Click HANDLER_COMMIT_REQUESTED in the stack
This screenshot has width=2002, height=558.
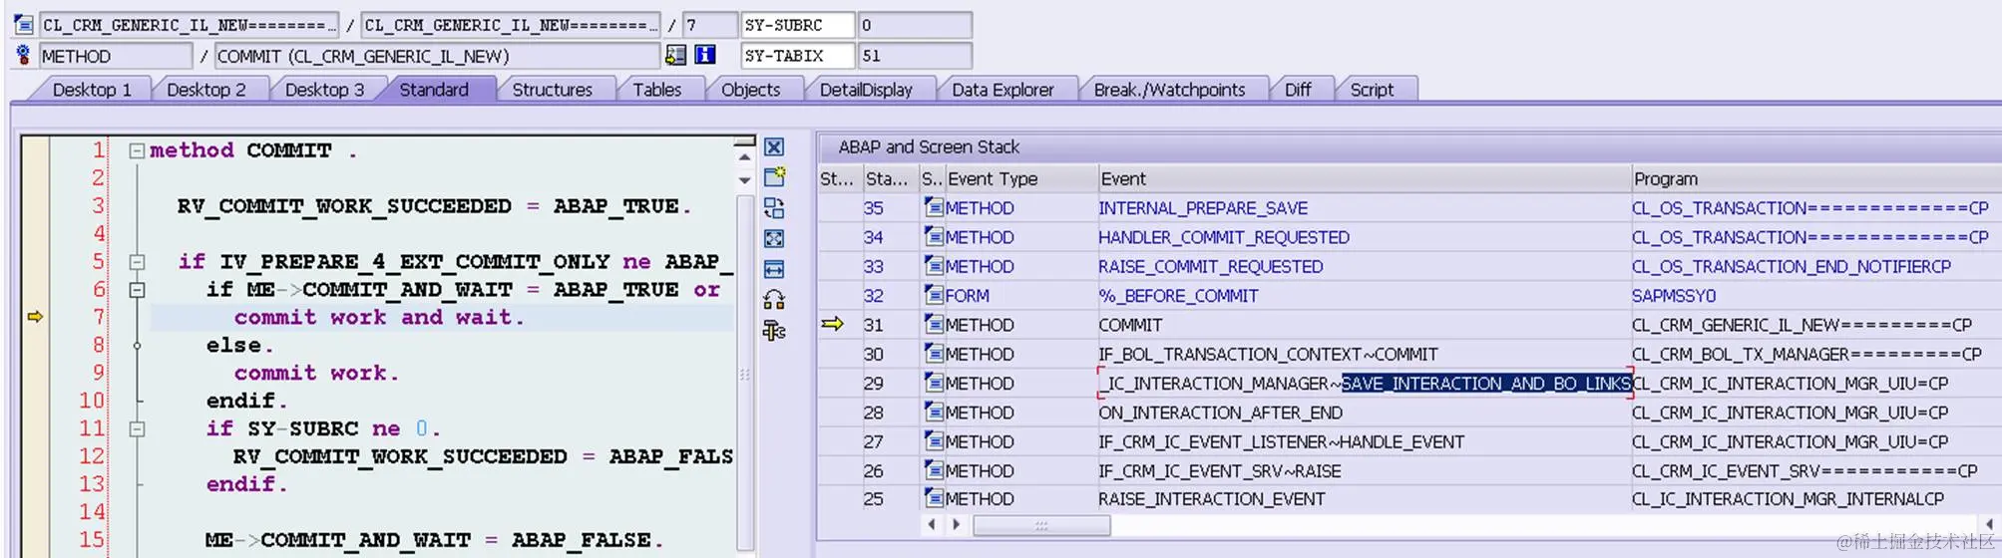pyautogui.click(x=1224, y=237)
